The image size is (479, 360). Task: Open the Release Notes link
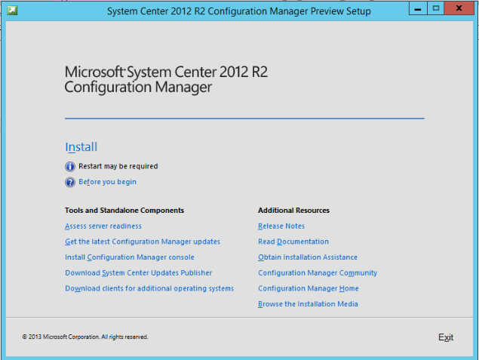tap(281, 226)
